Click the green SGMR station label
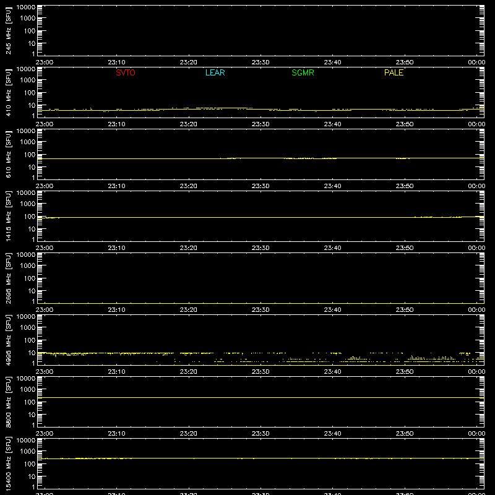The width and height of the screenshot is (495, 495). click(303, 72)
